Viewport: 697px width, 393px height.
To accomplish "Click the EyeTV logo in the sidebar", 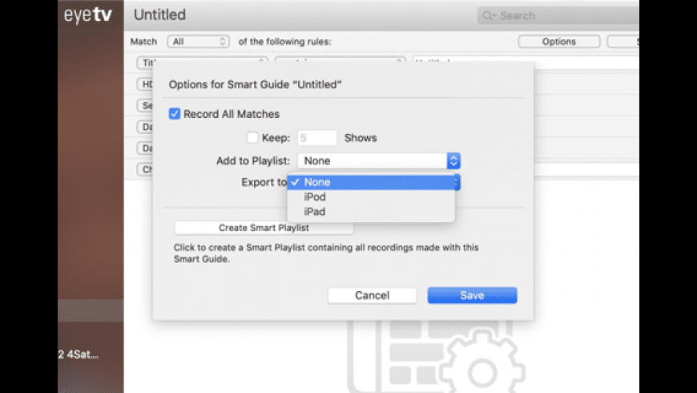I will 90,14.
